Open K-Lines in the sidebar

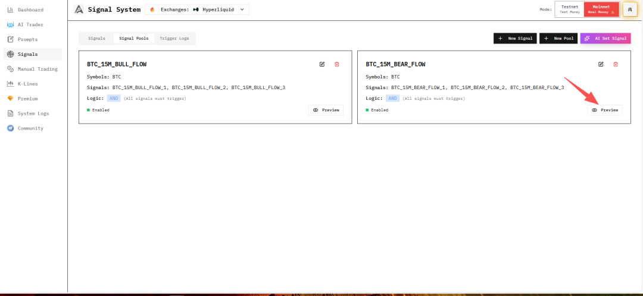coord(32,84)
